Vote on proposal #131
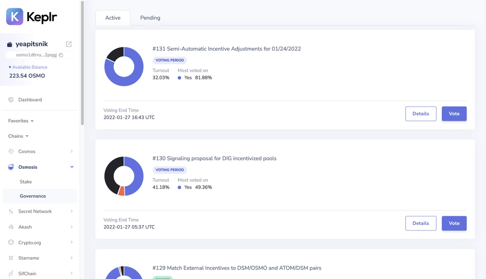Viewport: 486px width, 279px height. point(454,114)
